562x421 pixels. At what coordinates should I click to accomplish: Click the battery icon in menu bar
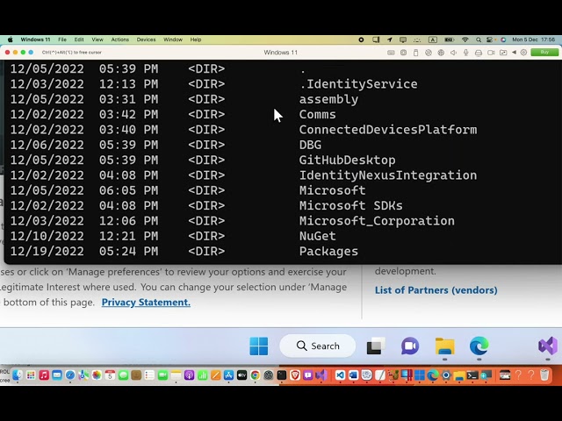click(x=449, y=39)
